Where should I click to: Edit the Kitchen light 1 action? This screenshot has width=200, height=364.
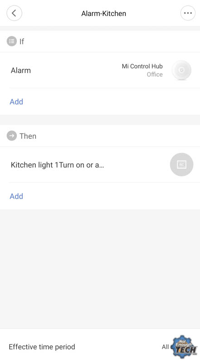100,165
